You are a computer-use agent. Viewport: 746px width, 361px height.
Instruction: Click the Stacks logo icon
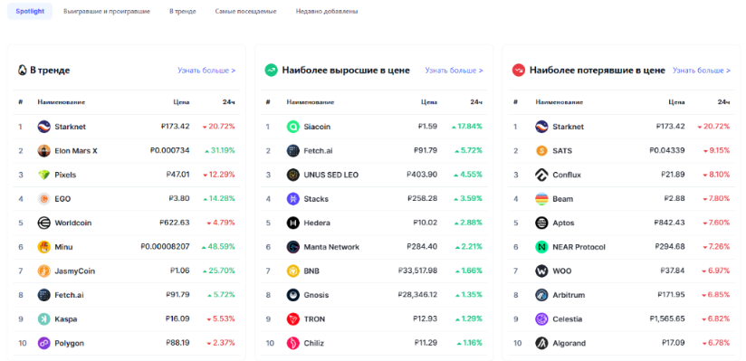[292, 199]
